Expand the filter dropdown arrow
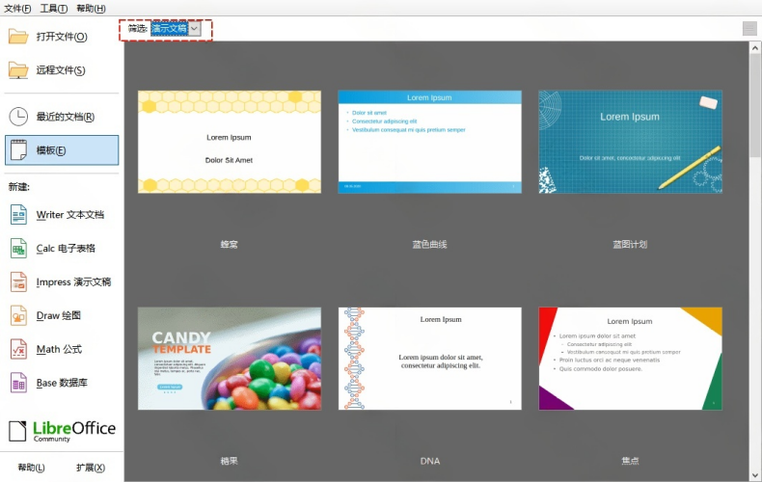The height and width of the screenshot is (482, 762). pos(195,29)
